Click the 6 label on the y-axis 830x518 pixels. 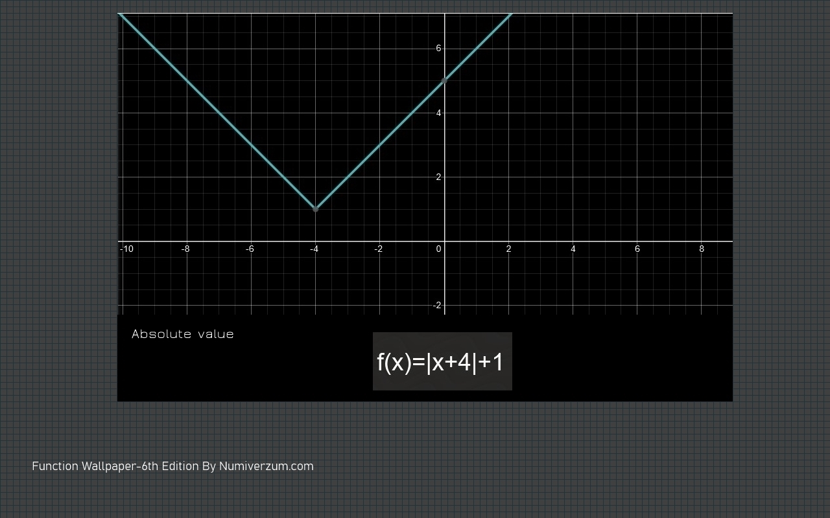point(438,49)
